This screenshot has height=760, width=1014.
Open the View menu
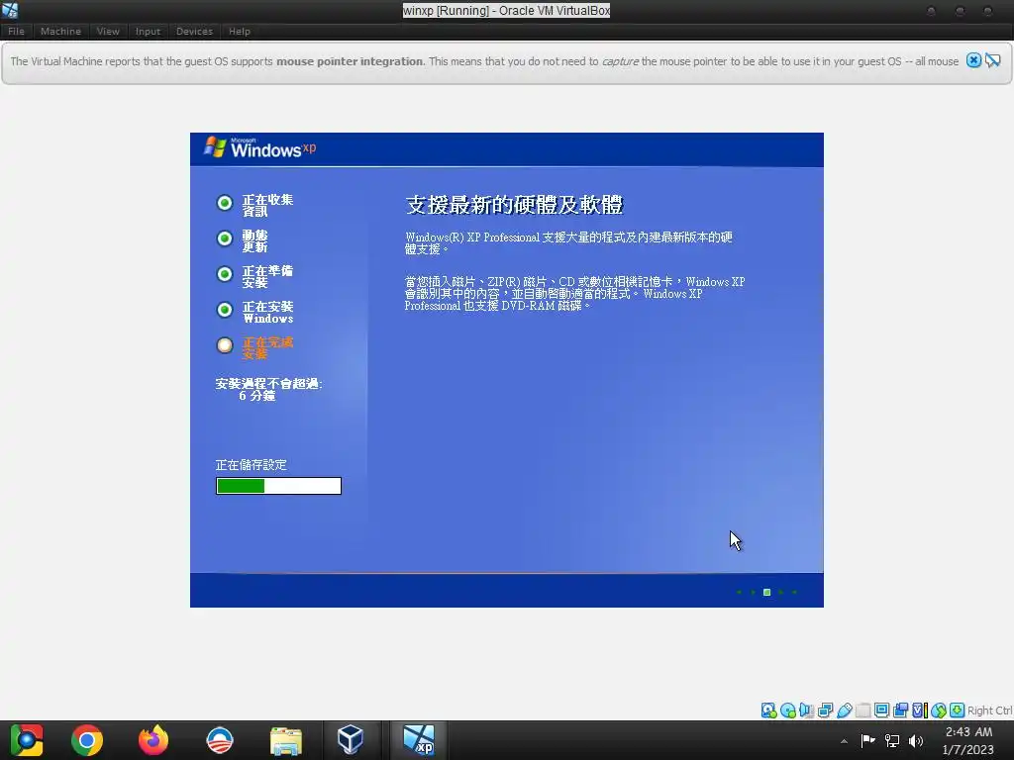click(x=108, y=31)
